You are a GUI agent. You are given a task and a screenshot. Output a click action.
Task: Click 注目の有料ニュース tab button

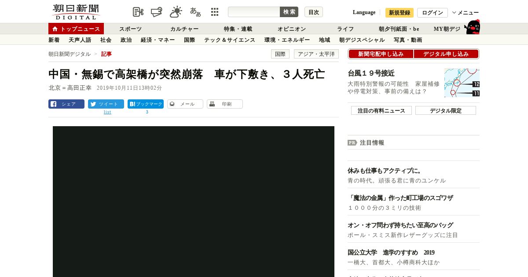tap(381, 110)
